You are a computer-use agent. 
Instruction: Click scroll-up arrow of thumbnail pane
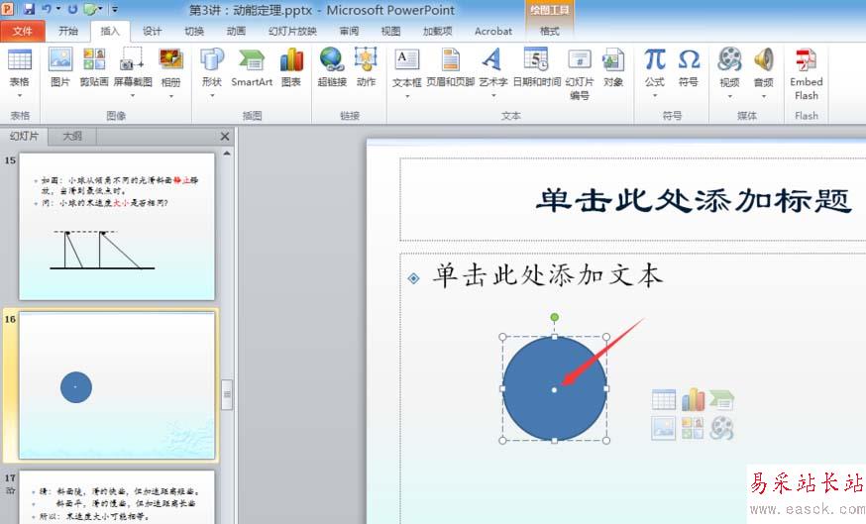click(x=227, y=154)
